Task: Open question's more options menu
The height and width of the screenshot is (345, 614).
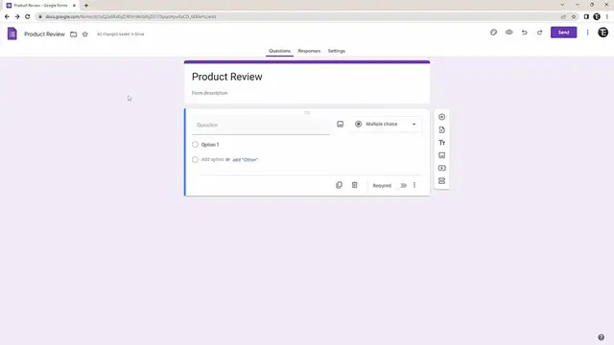Action: click(414, 185)
